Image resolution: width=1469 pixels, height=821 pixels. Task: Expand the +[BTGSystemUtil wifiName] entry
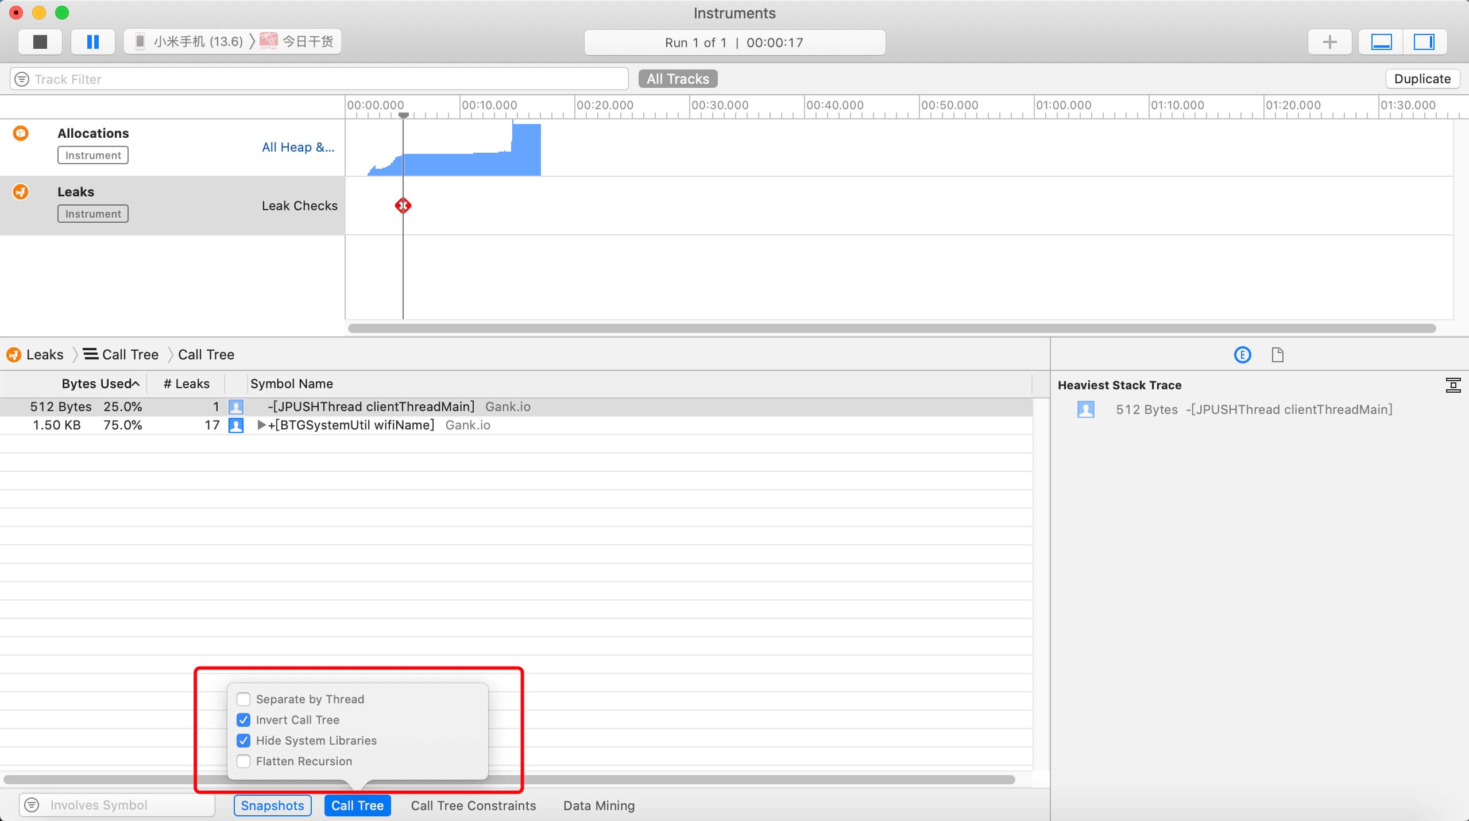261,425
